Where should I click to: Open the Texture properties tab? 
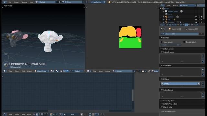coord(192,24)
